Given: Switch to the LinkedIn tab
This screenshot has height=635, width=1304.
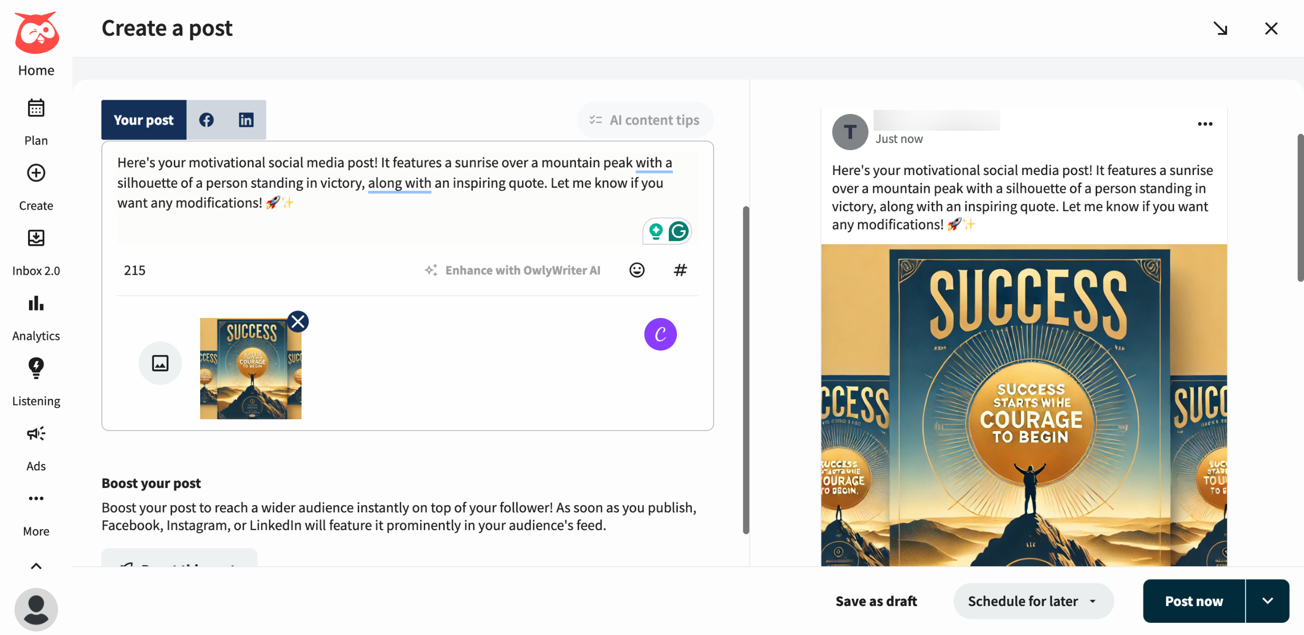Looking at the screenshot, I should 246,120.
